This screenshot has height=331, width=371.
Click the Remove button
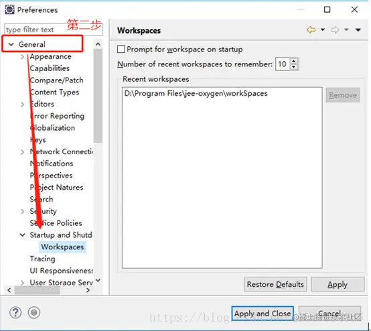click(343, 95)
